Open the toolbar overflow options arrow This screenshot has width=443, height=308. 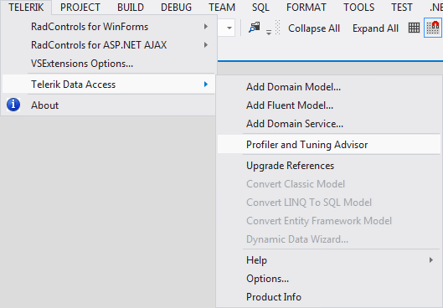pyautogui.click(x=269, y=33)
